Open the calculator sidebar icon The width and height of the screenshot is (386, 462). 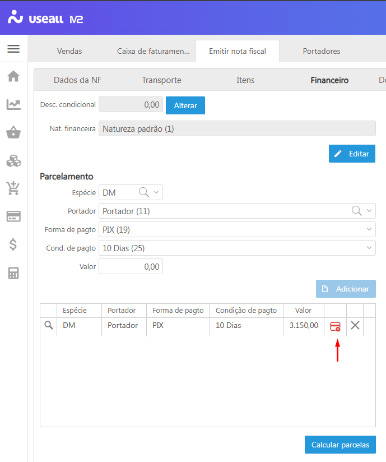[13, 273]
